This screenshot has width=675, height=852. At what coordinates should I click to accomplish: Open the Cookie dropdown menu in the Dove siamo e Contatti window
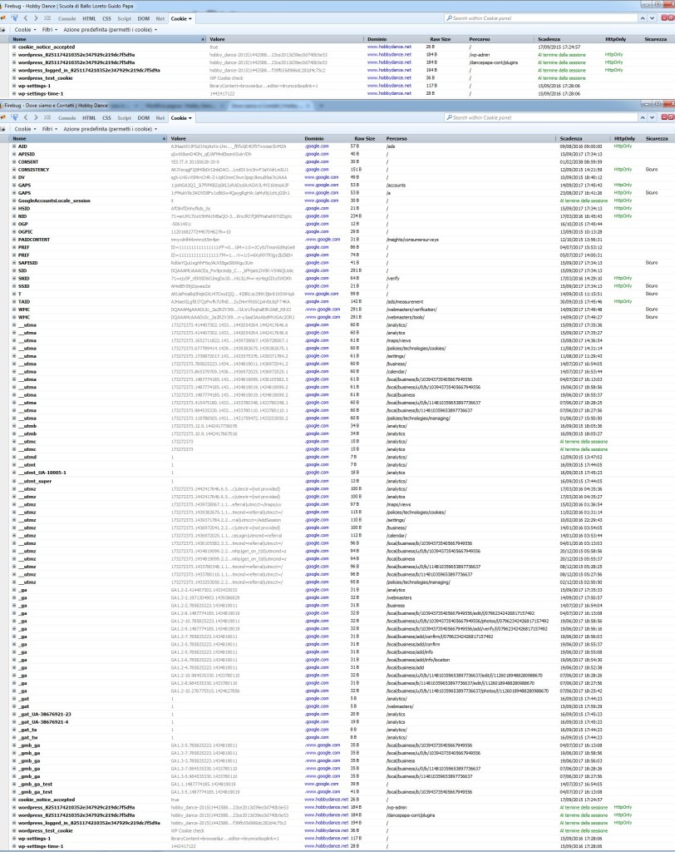[25, 129]
